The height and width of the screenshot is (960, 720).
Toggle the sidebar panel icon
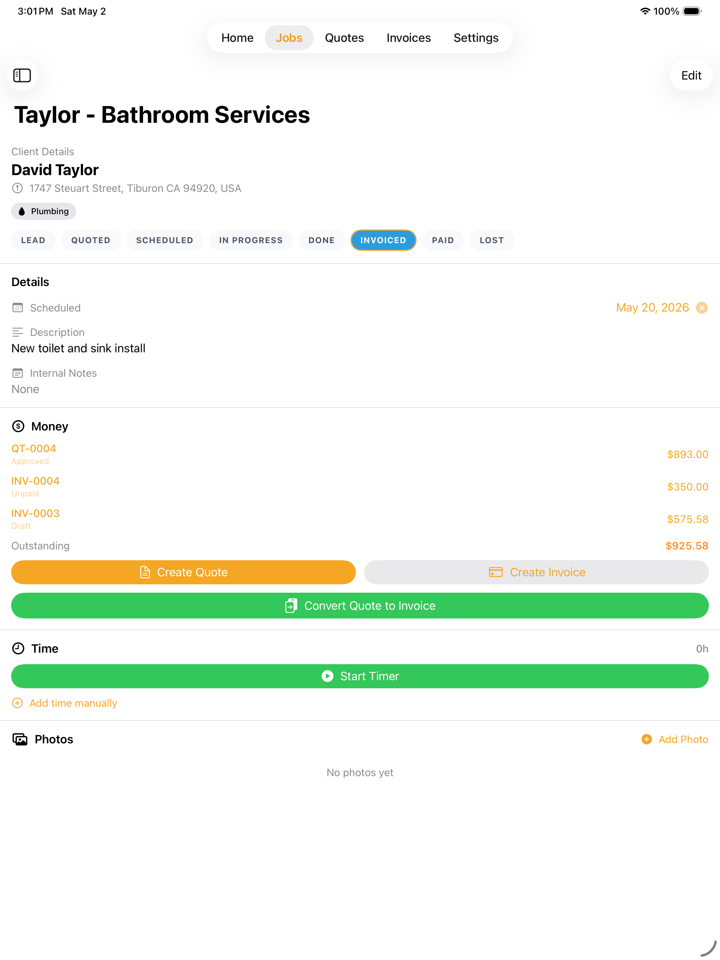22,75
